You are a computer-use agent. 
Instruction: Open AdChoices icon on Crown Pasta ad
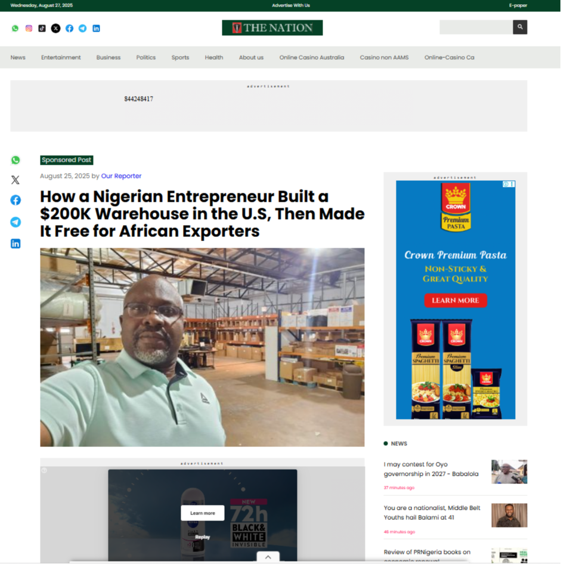coord(506,184)
